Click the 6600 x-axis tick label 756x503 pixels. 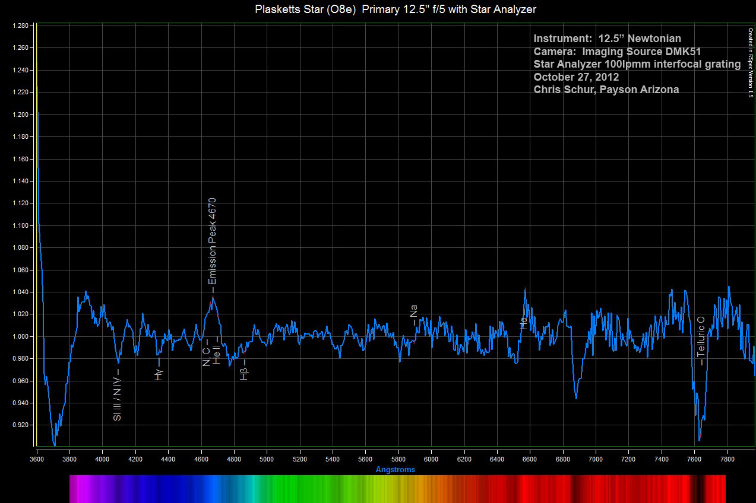530,459
